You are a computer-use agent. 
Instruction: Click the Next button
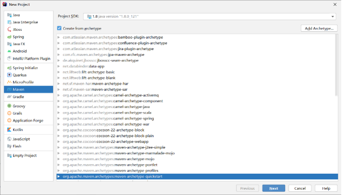(273, 188)
